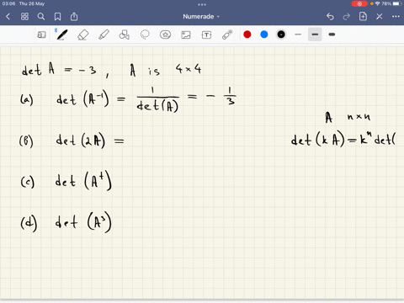Choose the blue pen color
This screenshot has height=303, width=404.
pyautogui.click(x=264, y=35)
